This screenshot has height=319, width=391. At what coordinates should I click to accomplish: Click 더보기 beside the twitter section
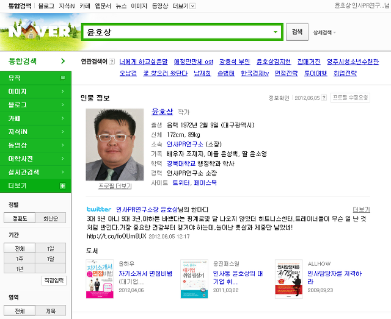tap(361, 209)
